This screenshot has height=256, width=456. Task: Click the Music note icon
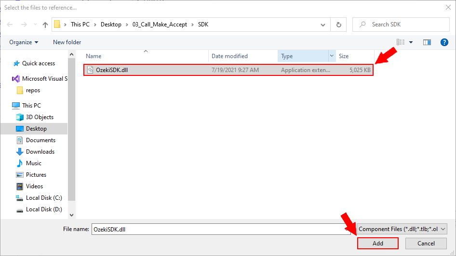pyautogui.click(x=19, y=163)
